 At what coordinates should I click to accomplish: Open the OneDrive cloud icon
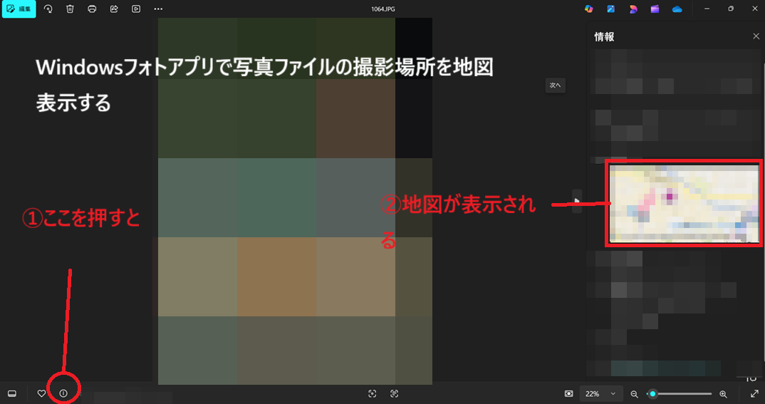[x=677, y=9]
